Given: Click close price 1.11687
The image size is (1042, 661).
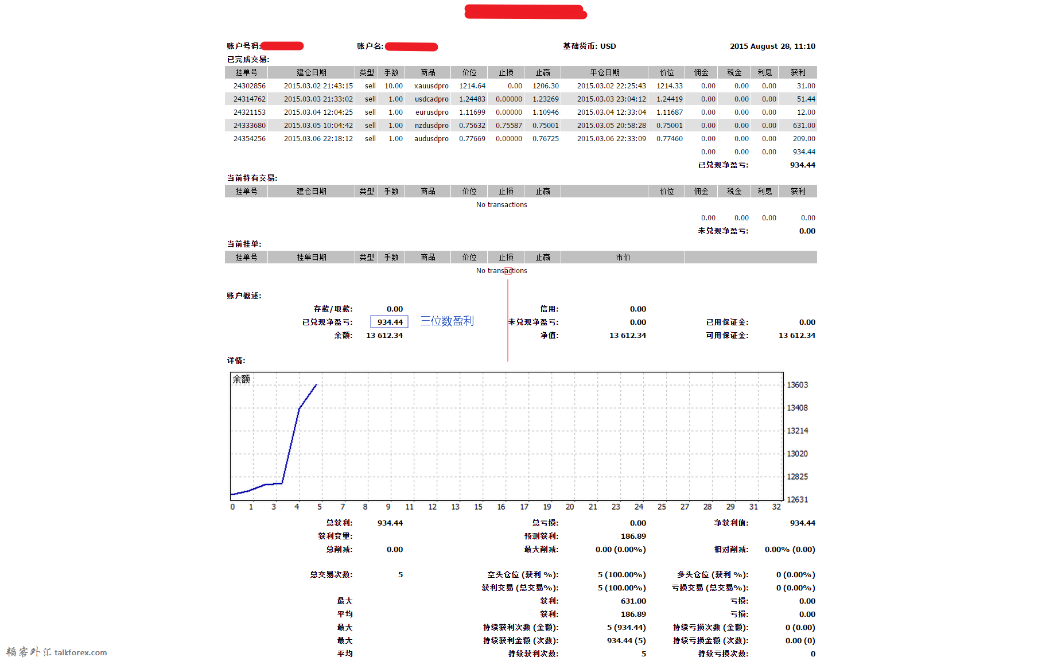Looking at the screenshot, I should pos(669,112).
